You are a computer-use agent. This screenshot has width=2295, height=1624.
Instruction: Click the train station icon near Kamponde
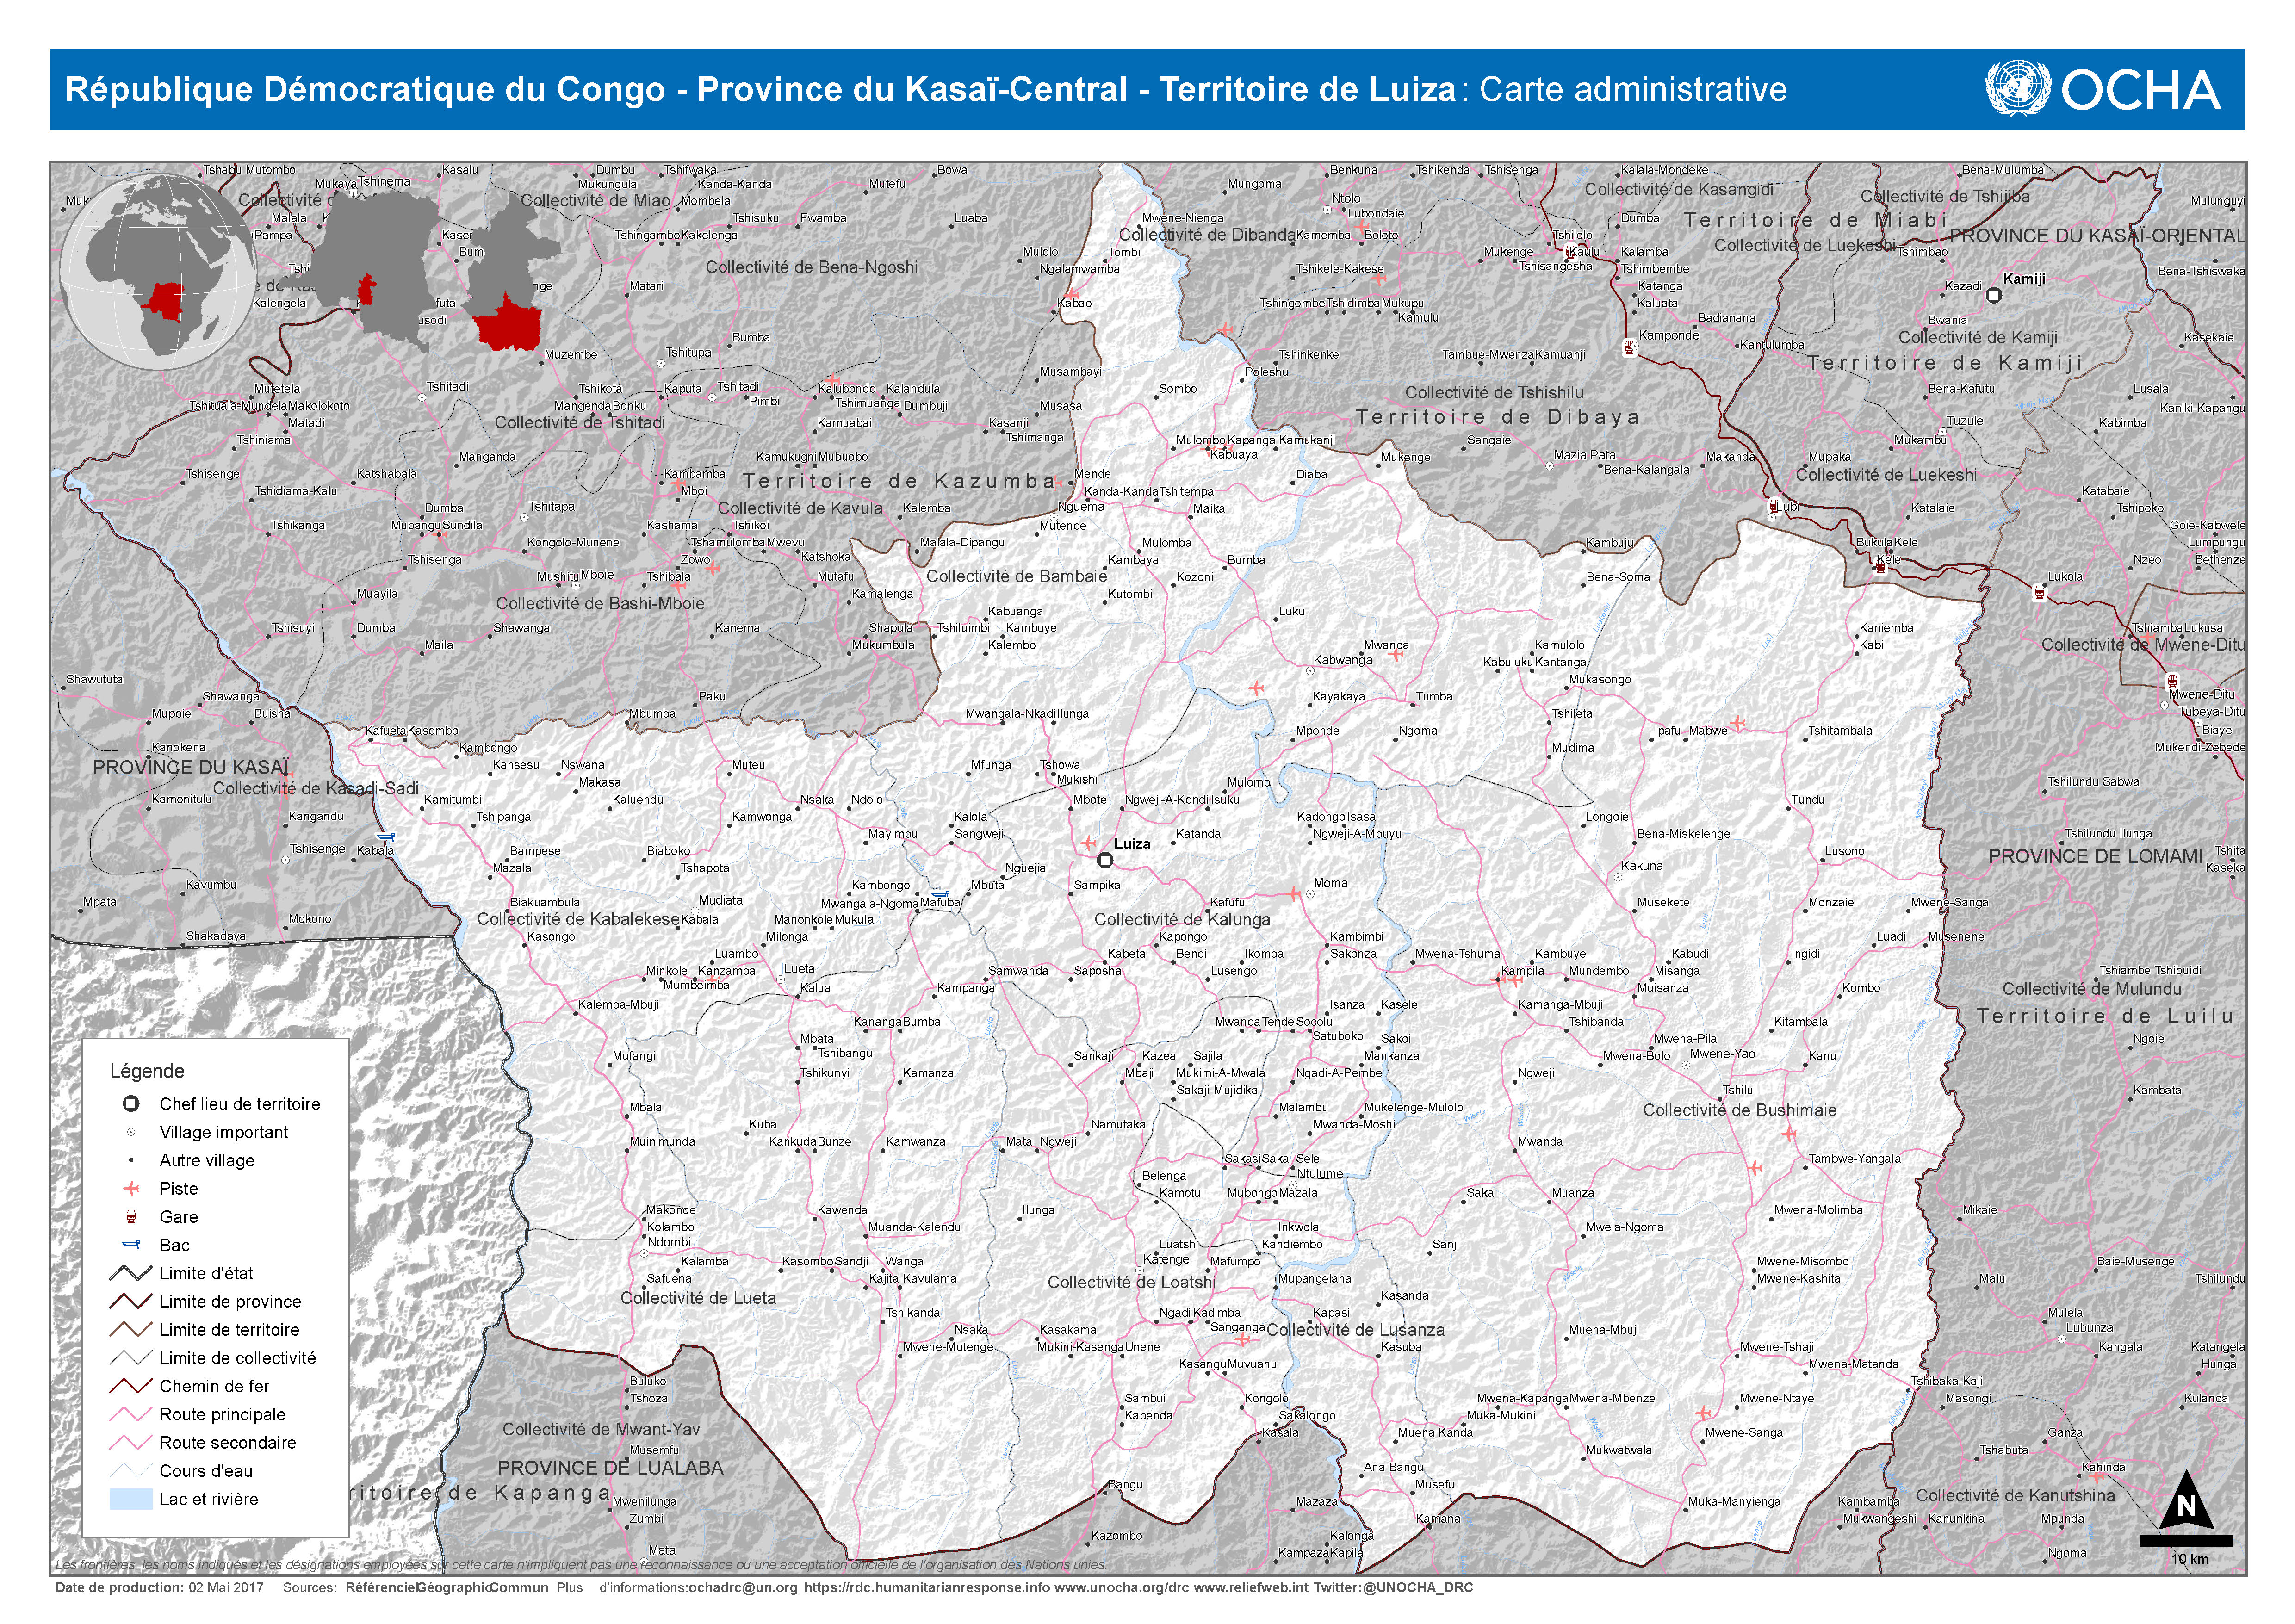click(1630, 349)
